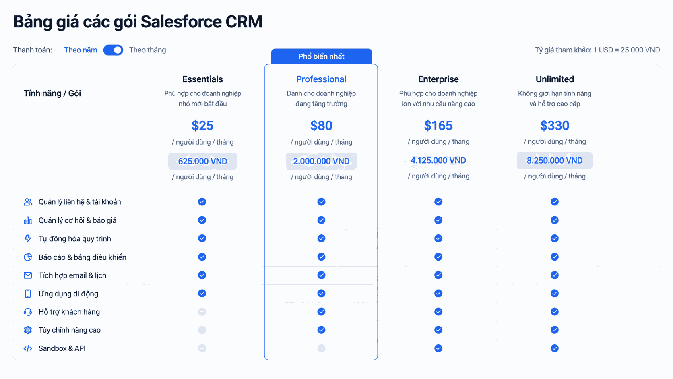Click Unlimited checkmark for Báo cáo & bảng điều khiển
This screenshot has width=673, height=379.
(x=555, y=257)
